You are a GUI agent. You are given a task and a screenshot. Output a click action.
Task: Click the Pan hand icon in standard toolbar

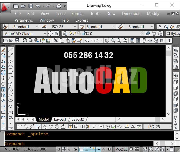107,40
